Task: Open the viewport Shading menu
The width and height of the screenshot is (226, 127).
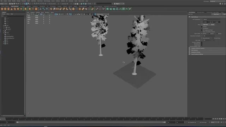Action: (32, 13)
